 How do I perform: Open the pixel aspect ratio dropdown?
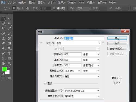tap(82, 96)
